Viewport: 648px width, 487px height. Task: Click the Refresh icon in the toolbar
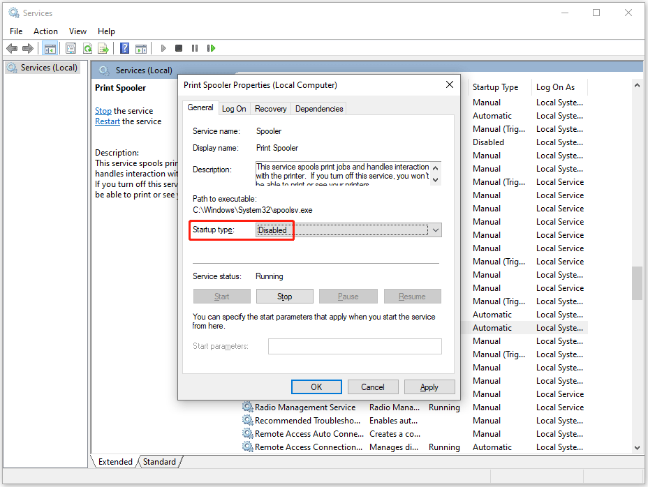pyautogui.click(x=87, y=48)
